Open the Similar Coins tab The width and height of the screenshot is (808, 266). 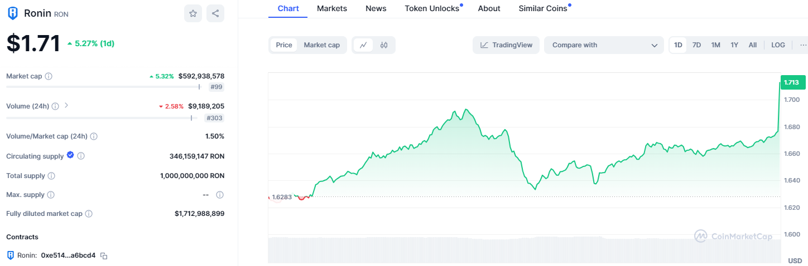coord(543,8)
